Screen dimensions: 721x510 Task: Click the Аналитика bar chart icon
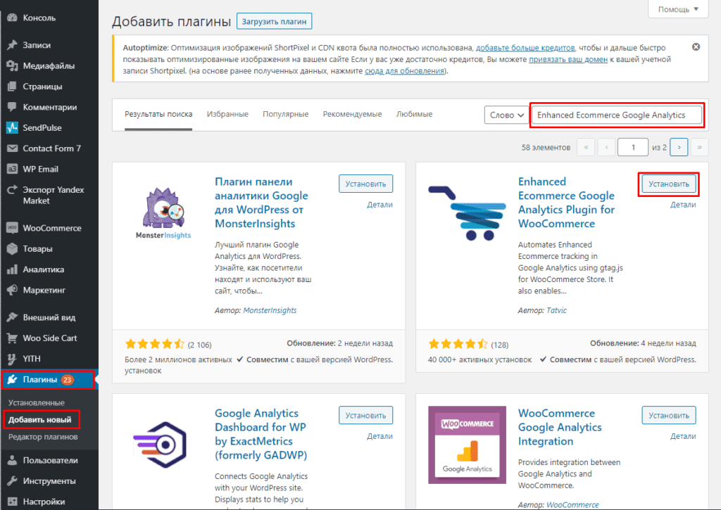13,269
